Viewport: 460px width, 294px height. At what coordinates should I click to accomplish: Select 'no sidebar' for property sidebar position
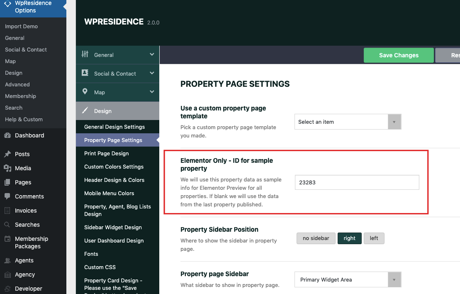[316, 238]
